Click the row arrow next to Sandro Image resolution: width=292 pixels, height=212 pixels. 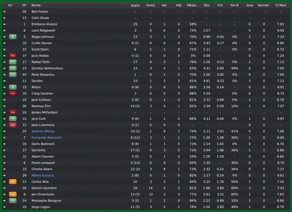(4, 81)
